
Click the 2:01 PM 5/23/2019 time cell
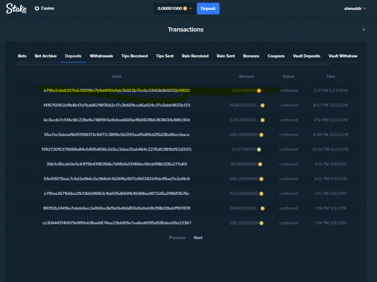click(331, 90)
